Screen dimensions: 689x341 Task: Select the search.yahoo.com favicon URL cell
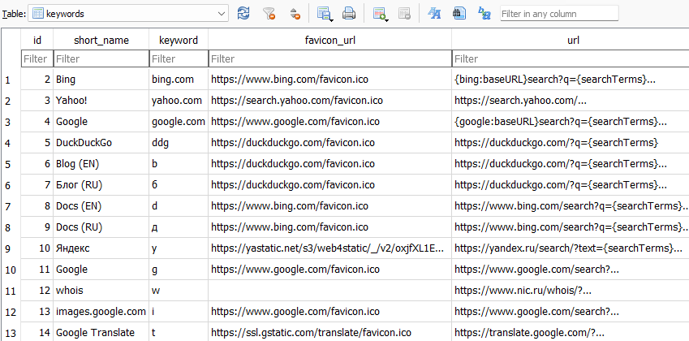point(330,101)
